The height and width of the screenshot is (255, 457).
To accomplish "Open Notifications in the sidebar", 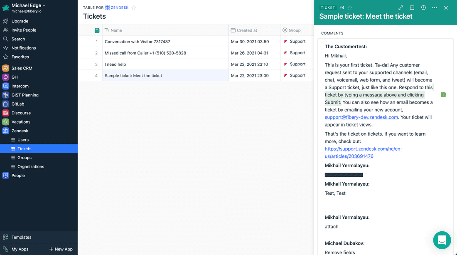I will coord(23,48).
